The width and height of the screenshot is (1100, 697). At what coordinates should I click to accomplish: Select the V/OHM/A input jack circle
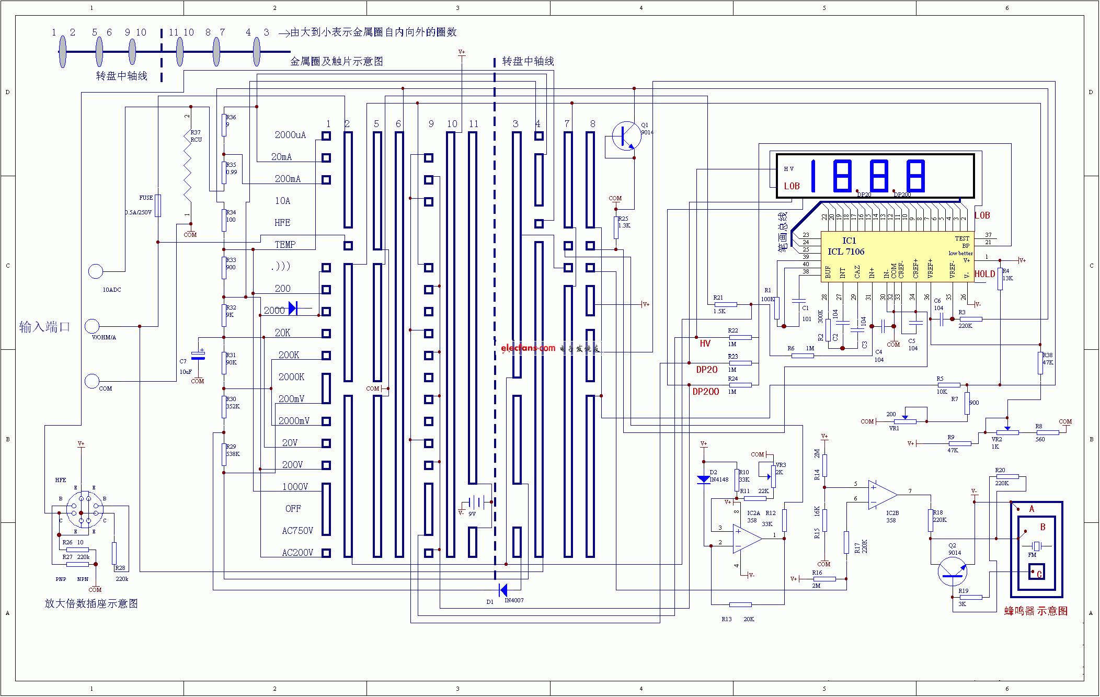92,326
